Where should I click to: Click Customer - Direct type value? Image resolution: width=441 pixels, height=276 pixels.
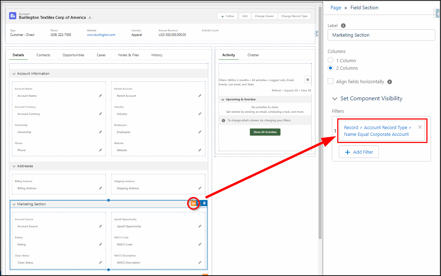click(22, 35)
